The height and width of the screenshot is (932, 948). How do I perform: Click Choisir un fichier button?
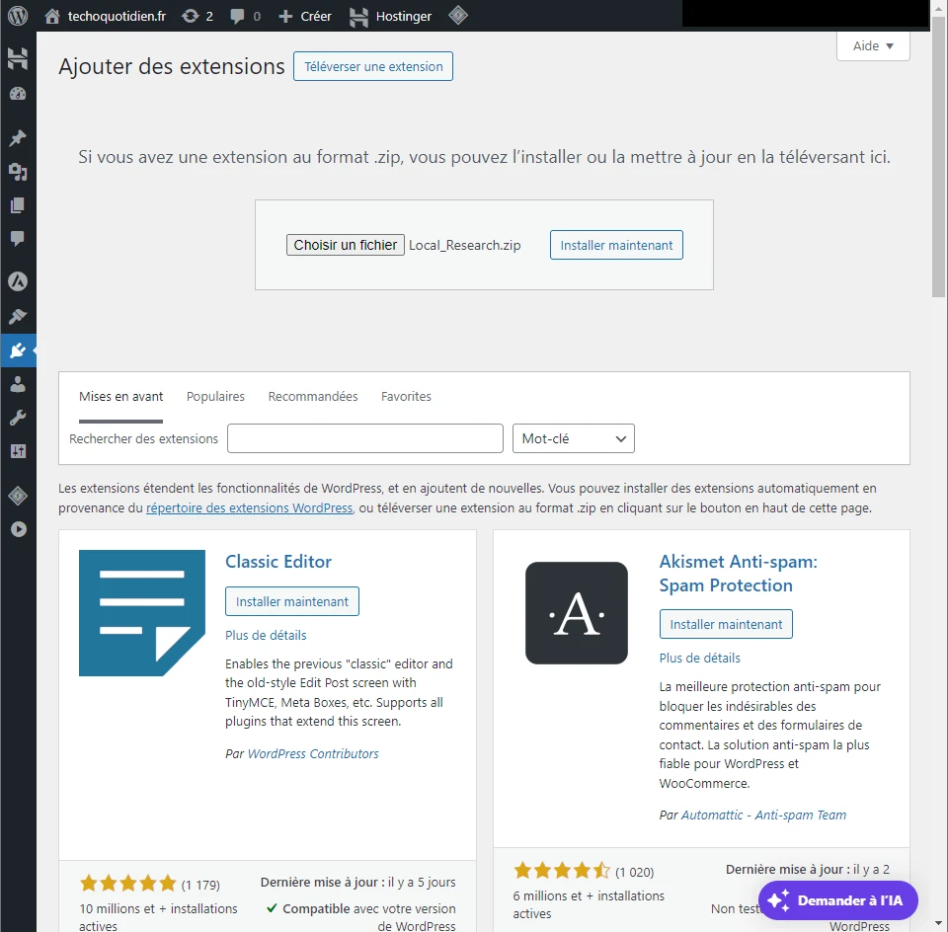346,245
